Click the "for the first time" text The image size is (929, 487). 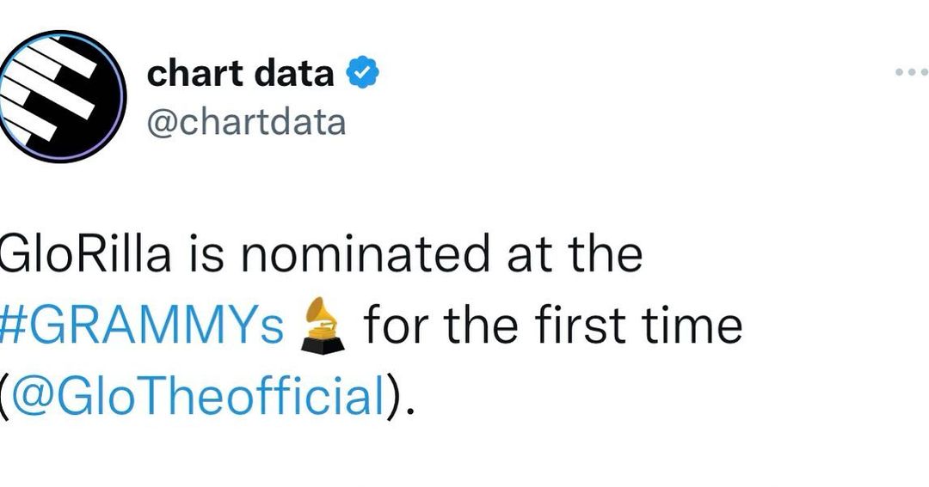click(x=551, y=326)
